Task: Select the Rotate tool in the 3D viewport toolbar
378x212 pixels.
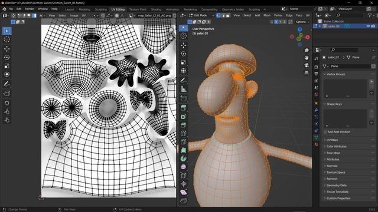Action: 184,54
